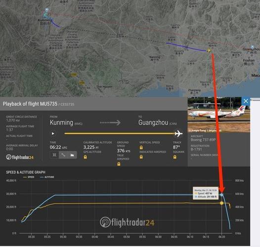Click the yellow aircraft icon on map
260x247 pixels.
(209, 50)
